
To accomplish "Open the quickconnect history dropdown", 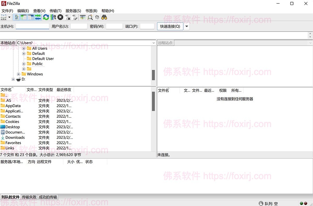I will click(187, 26).
